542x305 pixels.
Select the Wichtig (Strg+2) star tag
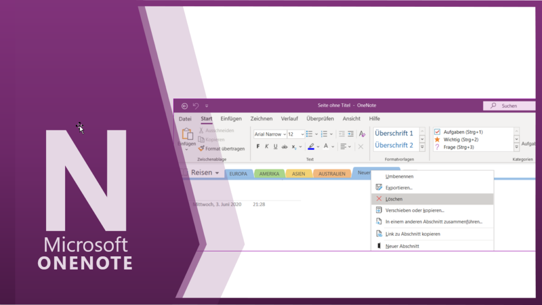tap(437, 139)
